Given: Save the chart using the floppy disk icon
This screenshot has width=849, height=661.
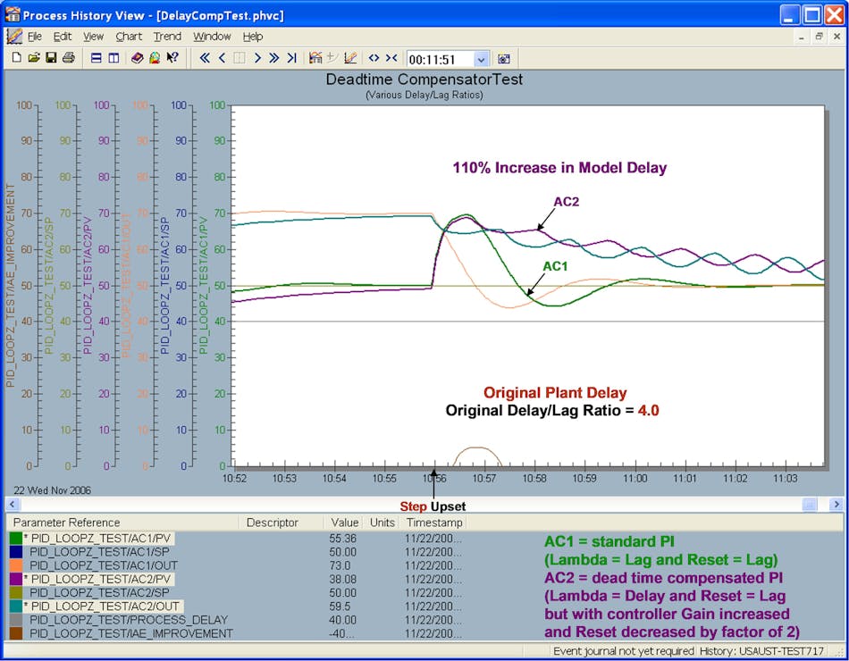Looking at the screenshot, I should (x=51, y=59).
